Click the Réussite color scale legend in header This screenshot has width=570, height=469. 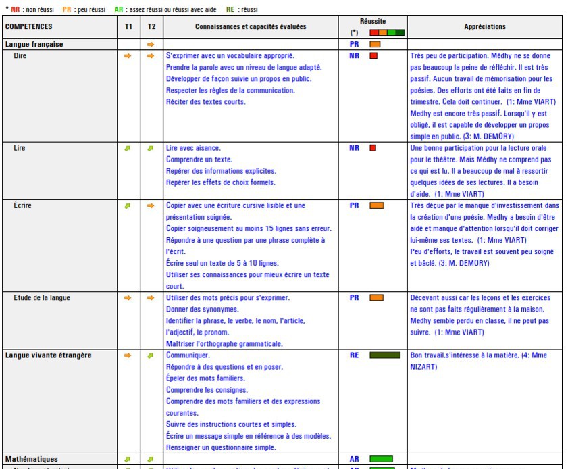(387, 32)
